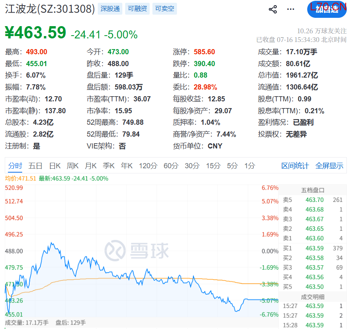Click the 跌停 value 390.40
The image size is (348, 329).
204,64
